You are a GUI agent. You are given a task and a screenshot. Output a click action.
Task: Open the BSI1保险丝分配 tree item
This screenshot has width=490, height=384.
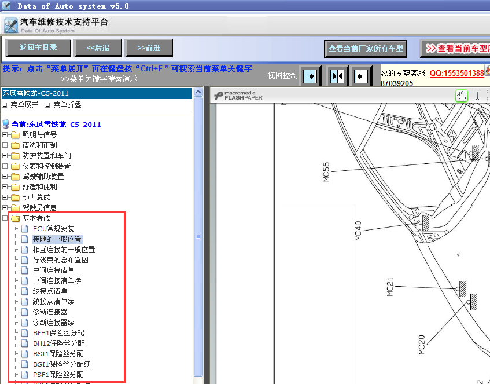(x=58, y=354)
